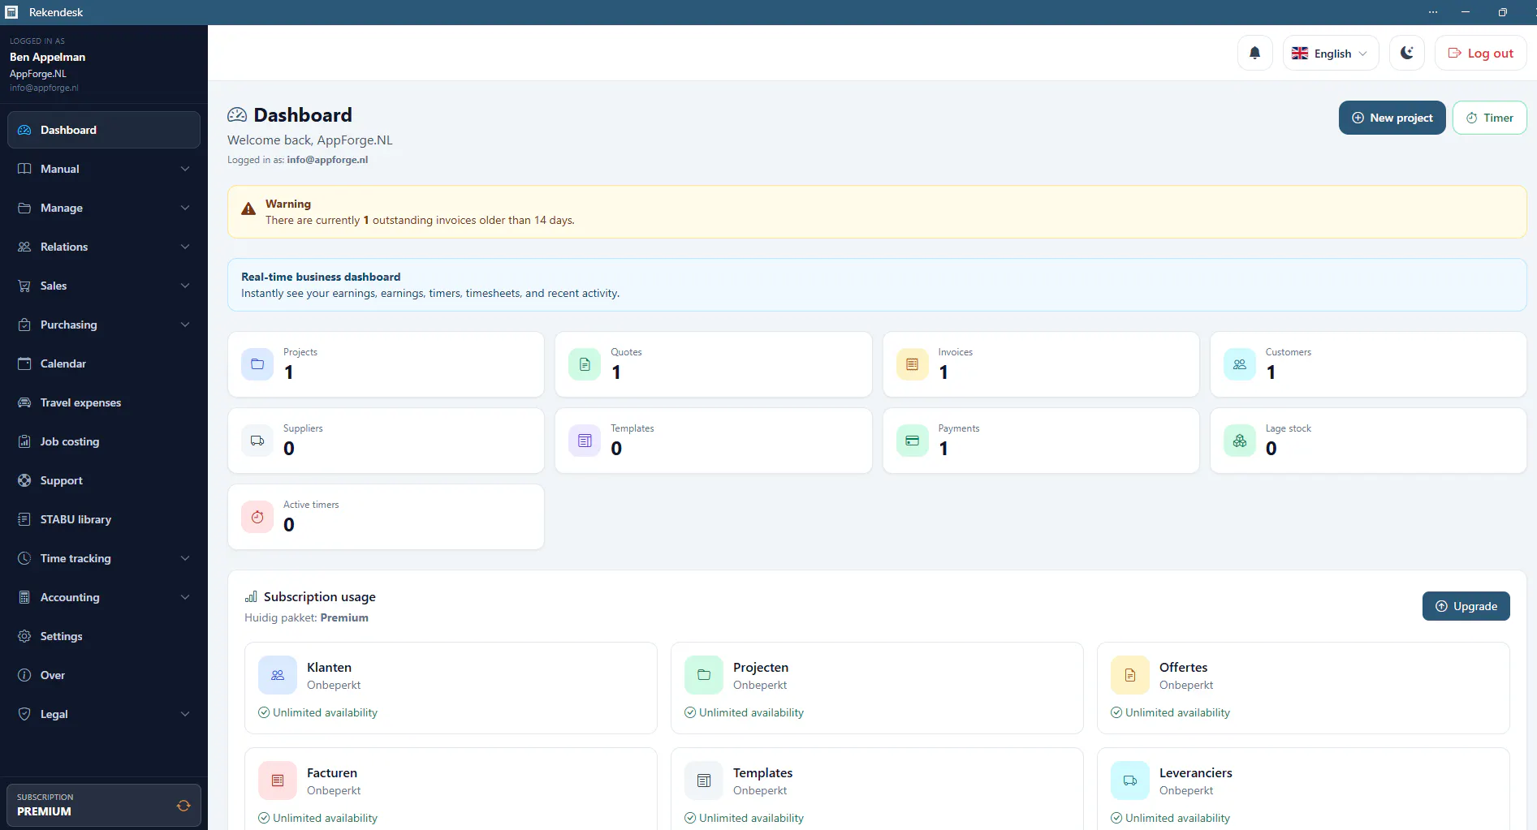
Task: Click the Manage folder icon in sidebar
Action: click(24, 208)
